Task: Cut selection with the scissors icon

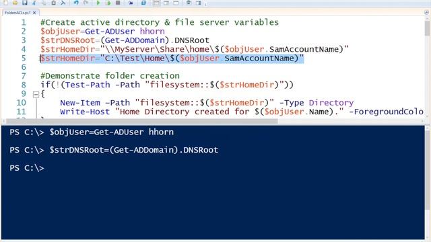Action: (x=34, y=3)
